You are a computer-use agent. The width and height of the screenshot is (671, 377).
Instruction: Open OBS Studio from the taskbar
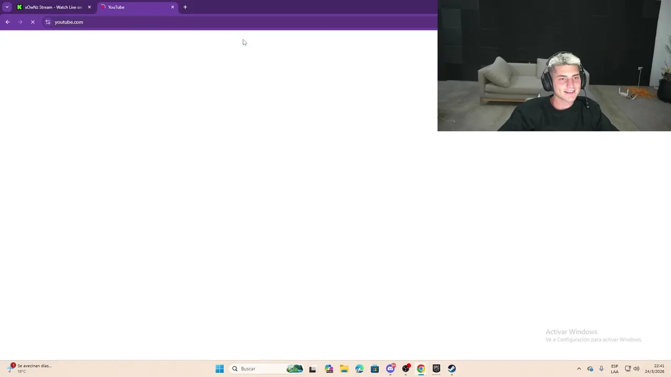pos(406,369)
